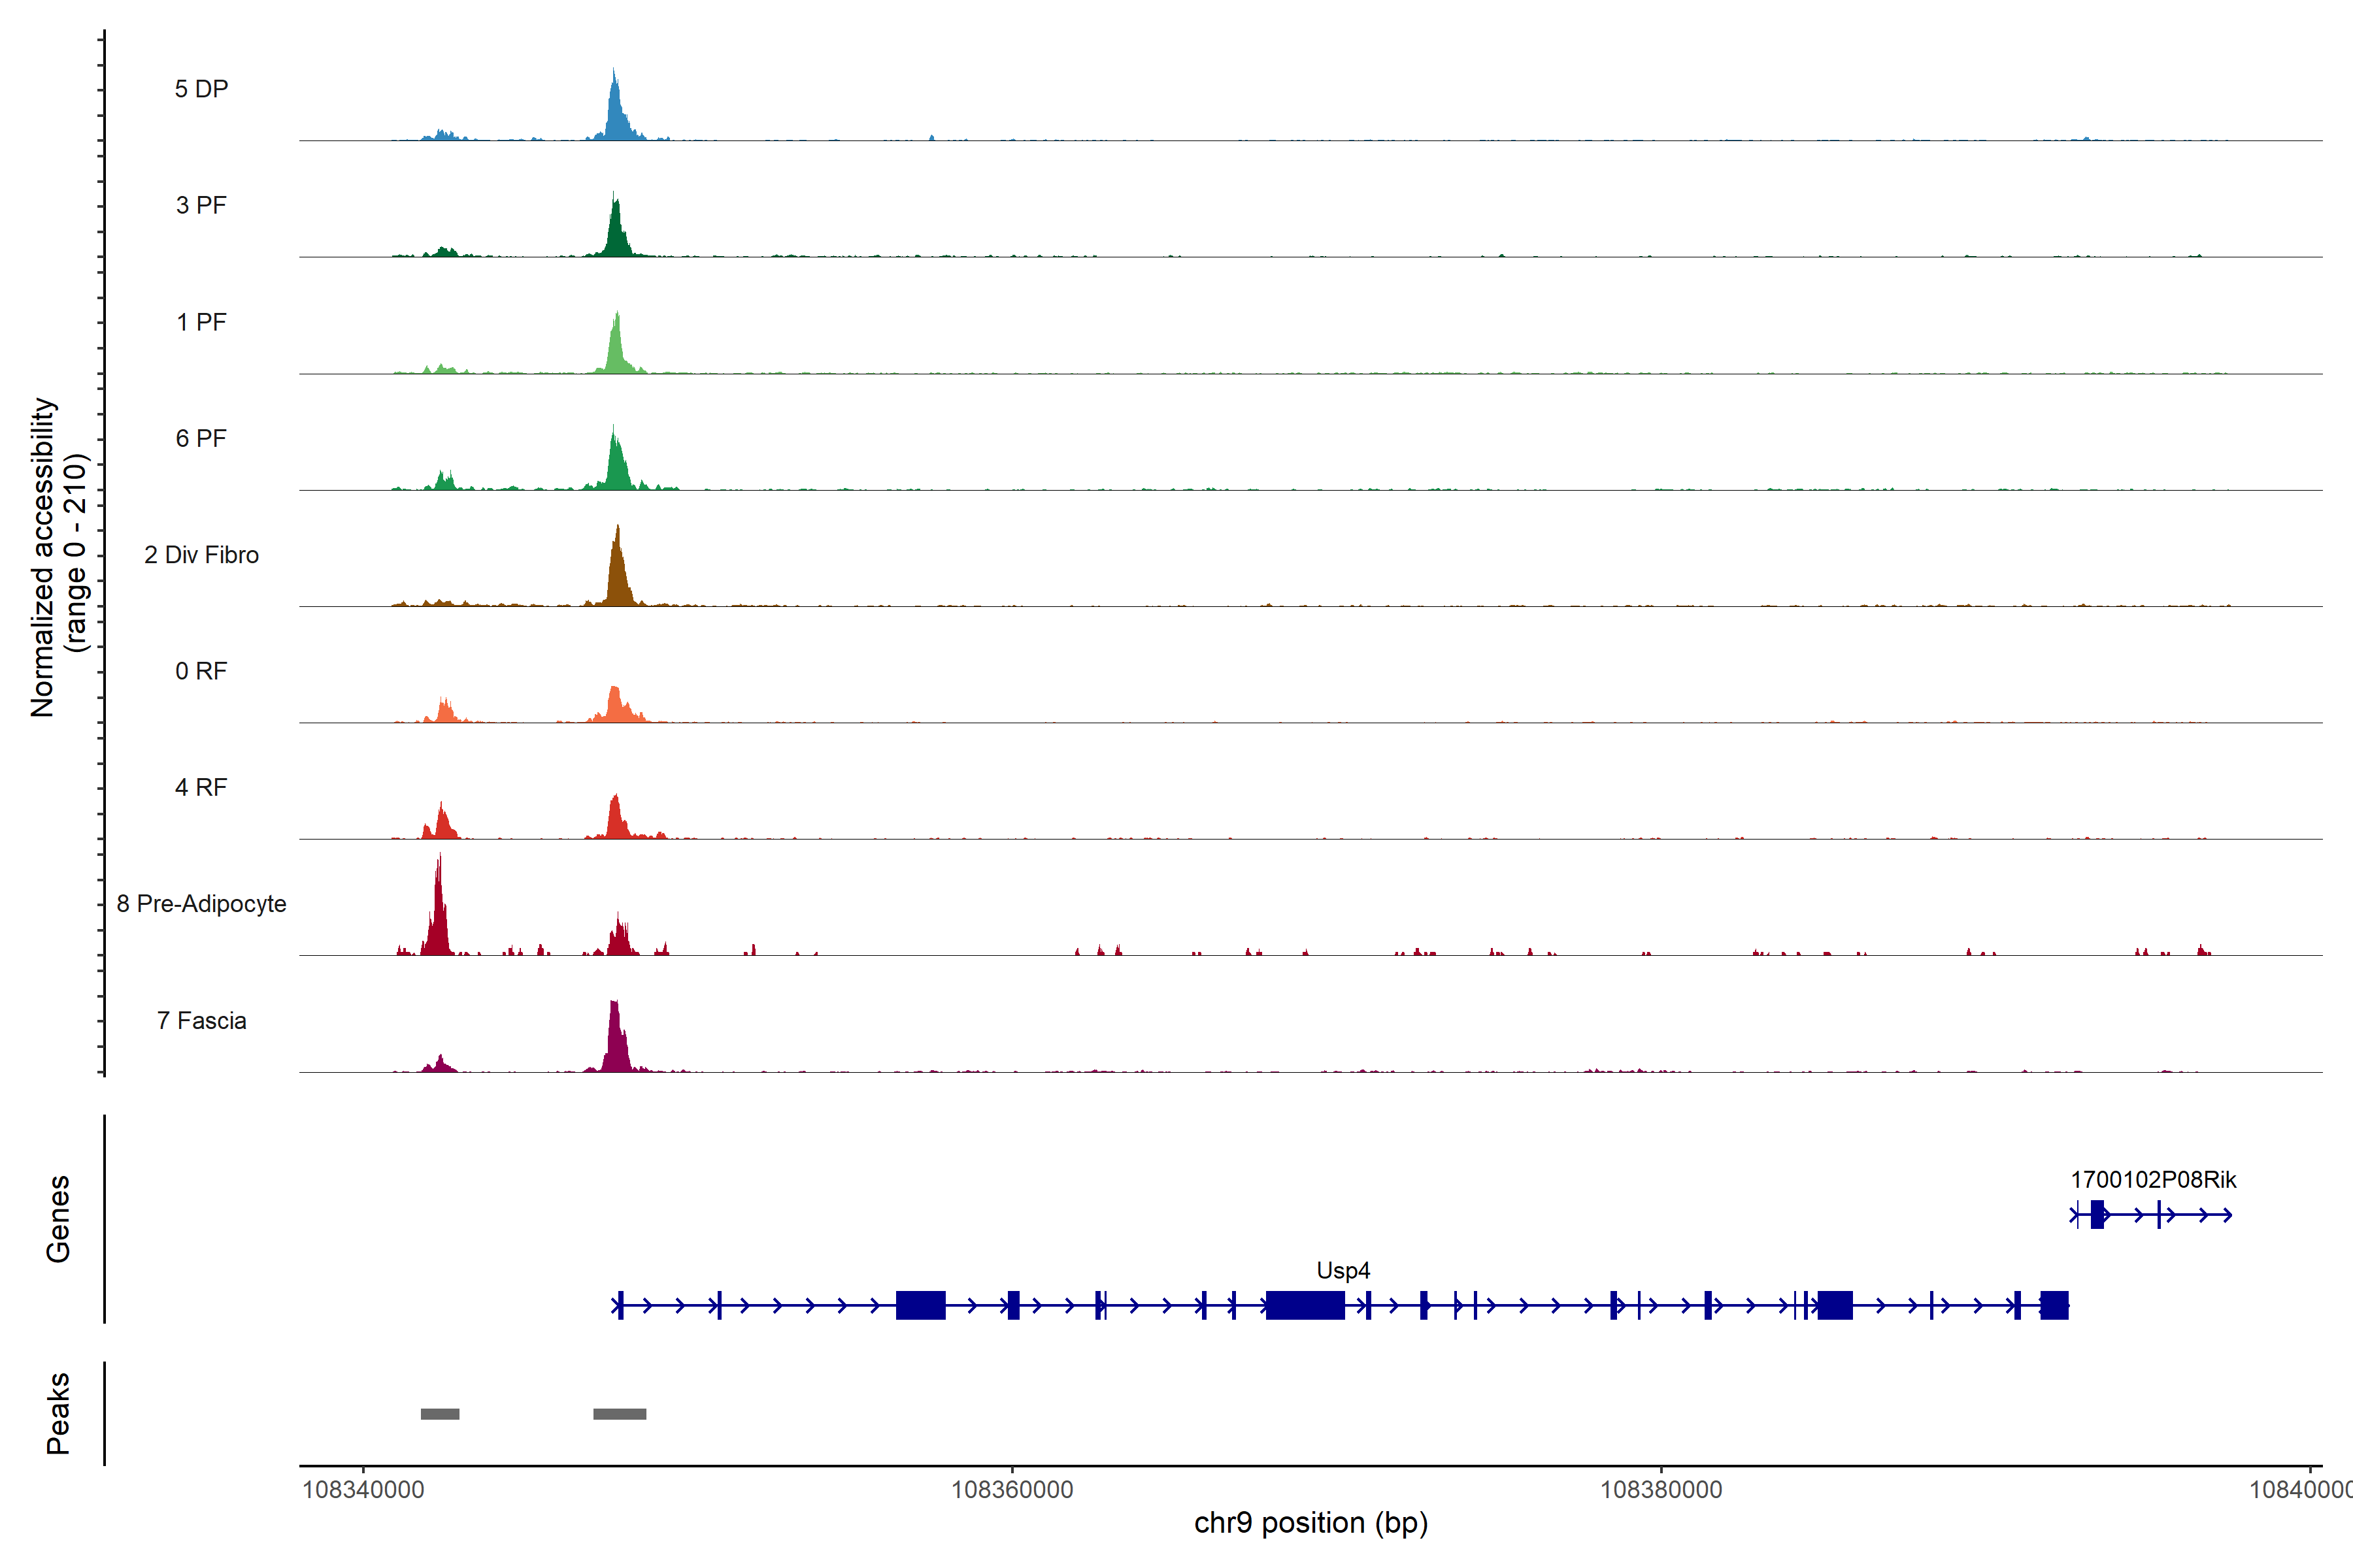The height and width of the screenshot is (1568, 2353).
Task: Click the 108340000 axis tick label
Action: (363, 1490)
